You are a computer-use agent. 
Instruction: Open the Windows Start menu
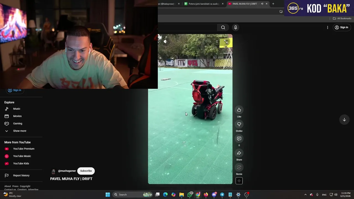[108, 195]
